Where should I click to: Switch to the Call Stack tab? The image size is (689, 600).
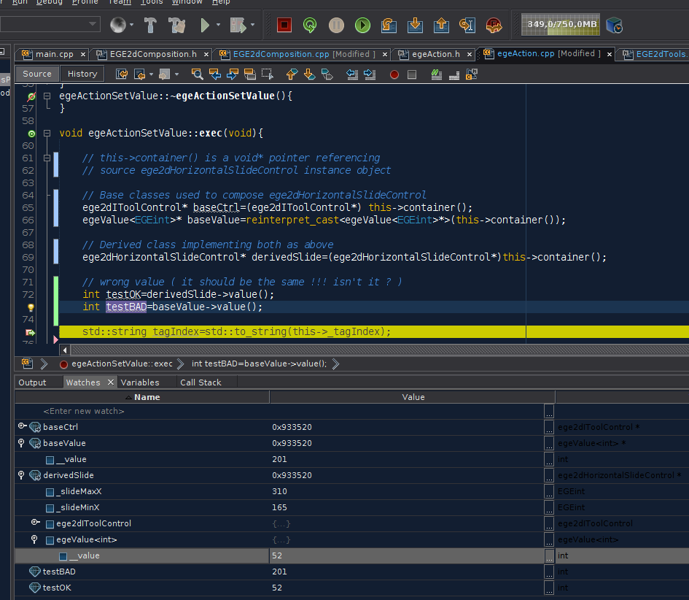[201, 382]
